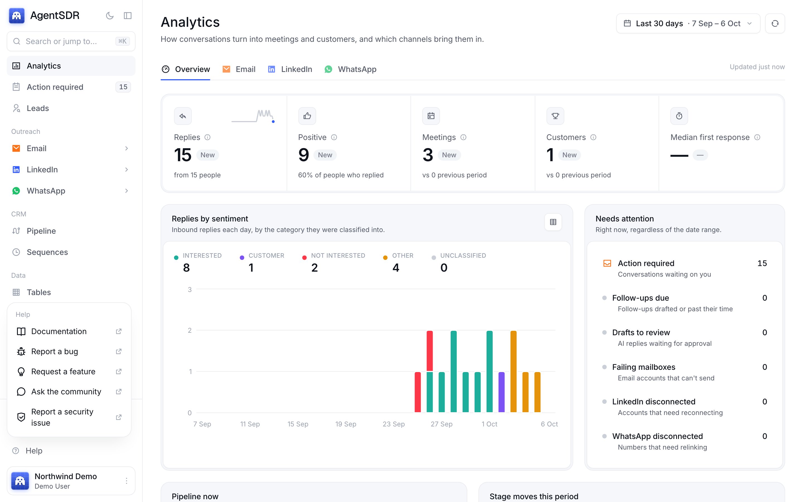
Task: Choose Request a feature in Help menu
Action: pyautogui.click(x=69, y=371)
